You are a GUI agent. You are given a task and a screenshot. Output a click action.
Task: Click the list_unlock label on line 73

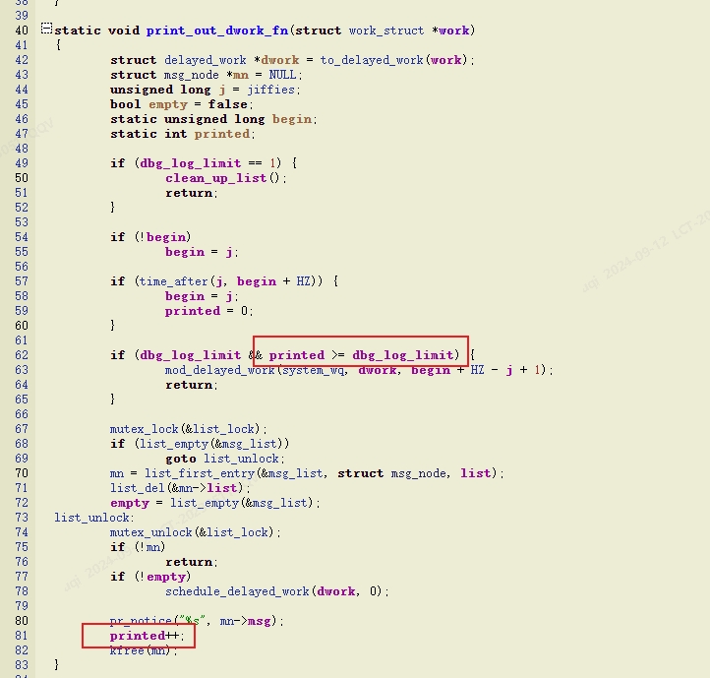(x=93, y=518)
